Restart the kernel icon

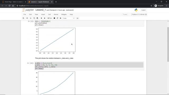58,18
